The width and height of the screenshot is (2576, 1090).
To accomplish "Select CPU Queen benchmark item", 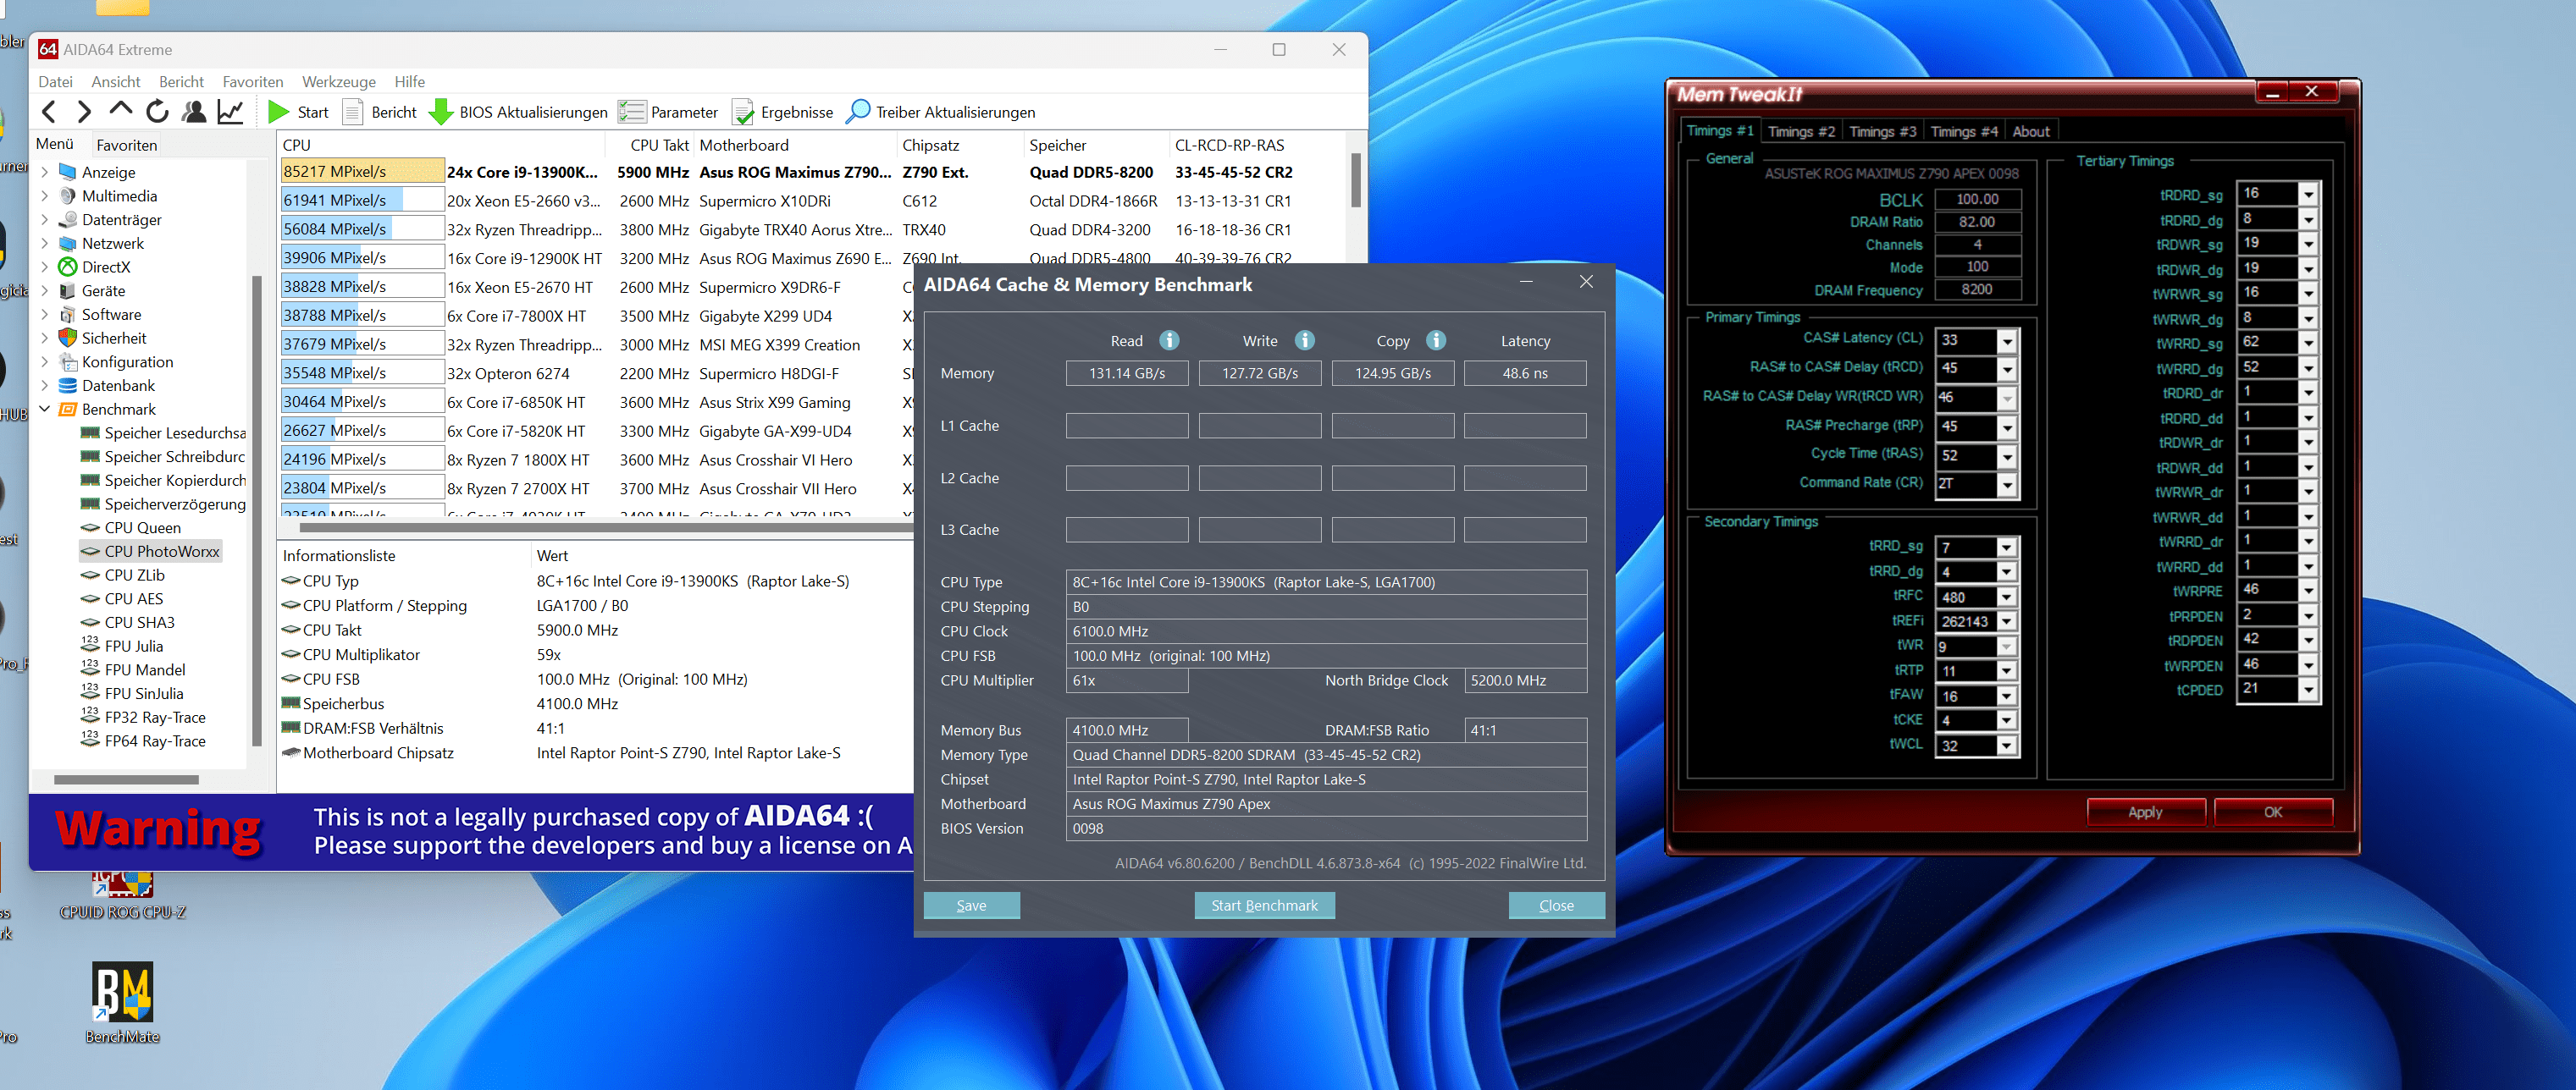I will point(143,527).
